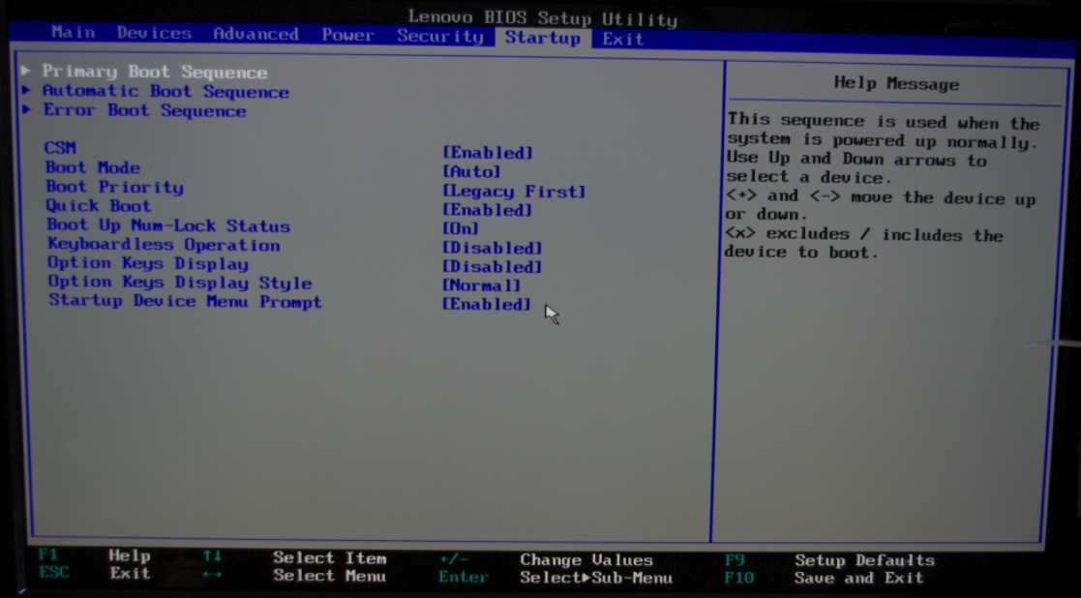Viewport: 1081px width, 598px height.
Task: Select the Quick Boot setting label
Action: point(99,205)
